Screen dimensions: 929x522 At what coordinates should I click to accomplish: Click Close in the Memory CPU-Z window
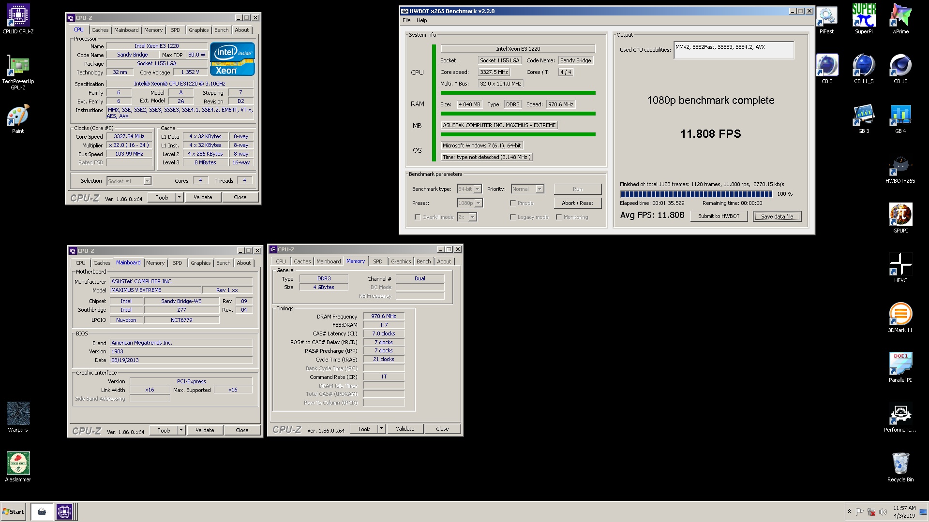click(x=442, y=429)
